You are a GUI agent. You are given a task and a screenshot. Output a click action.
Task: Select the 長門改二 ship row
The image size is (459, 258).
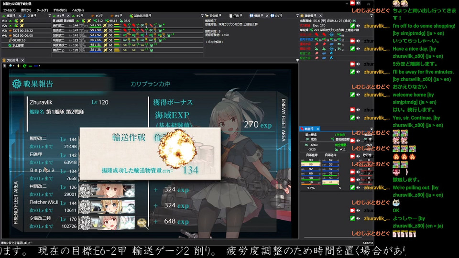[127, 25]
